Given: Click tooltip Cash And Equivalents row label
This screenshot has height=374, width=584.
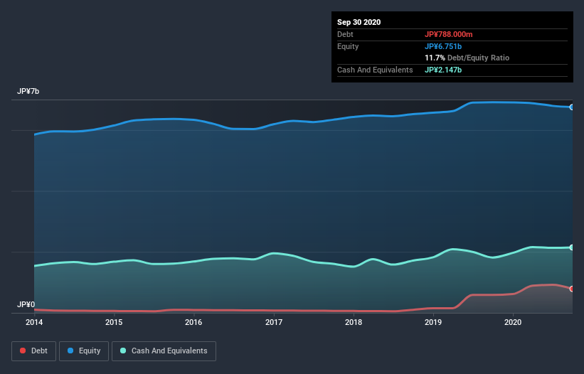Looking at the screenshot, I should [375, 70].
